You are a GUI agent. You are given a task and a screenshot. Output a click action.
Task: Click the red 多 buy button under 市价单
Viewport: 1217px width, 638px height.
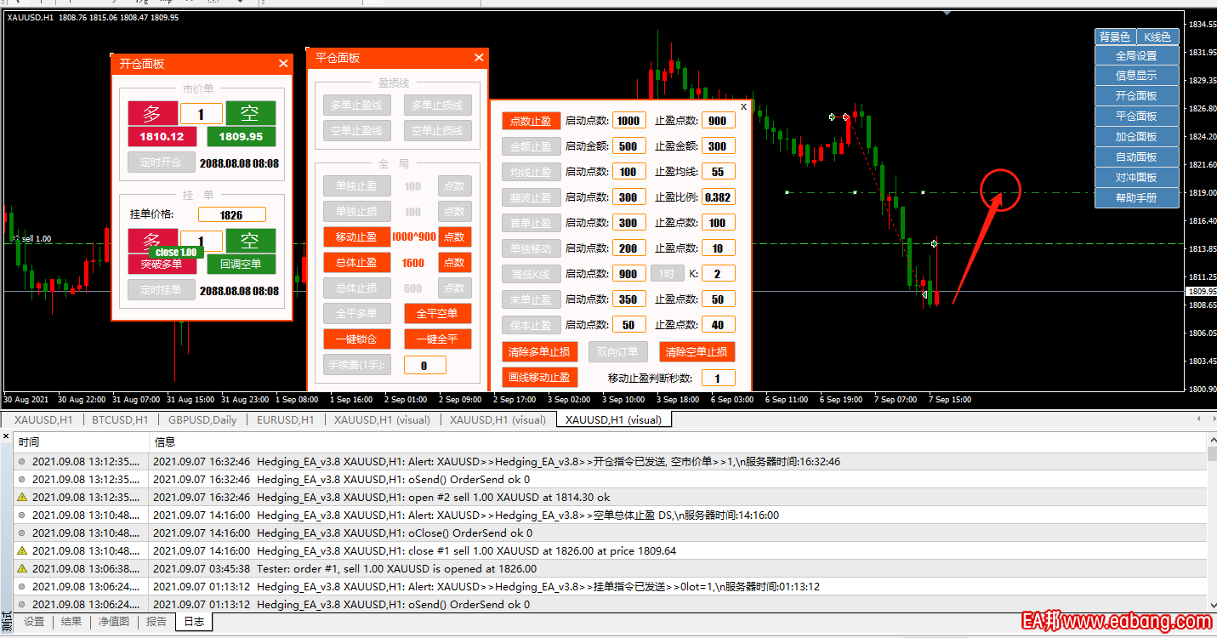pos(151,113)
